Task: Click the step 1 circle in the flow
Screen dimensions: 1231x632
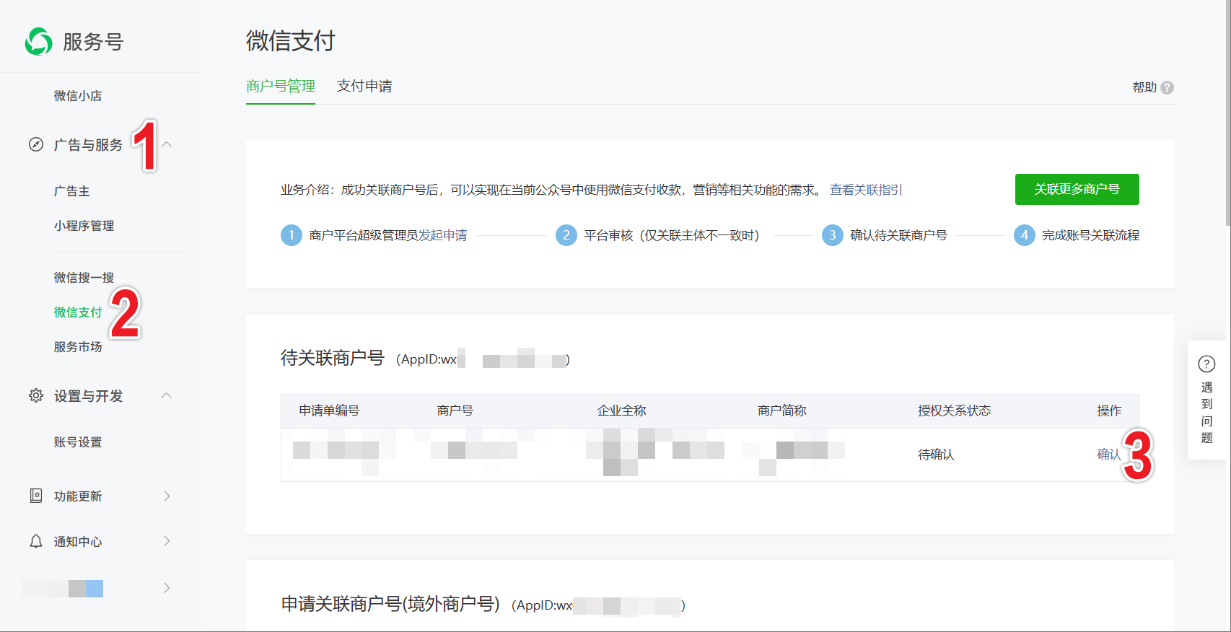Action: pyautogui.click(x=292, y=235)
